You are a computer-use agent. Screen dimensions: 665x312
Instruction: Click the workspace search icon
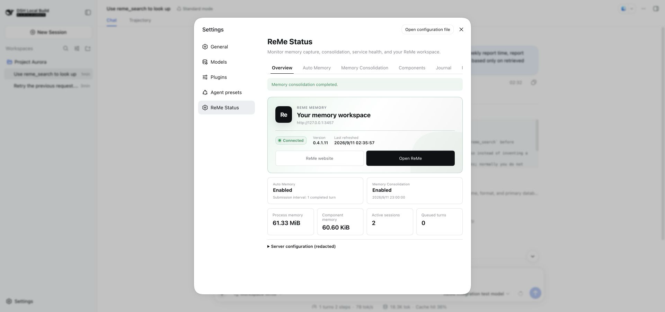pos(65,48)
